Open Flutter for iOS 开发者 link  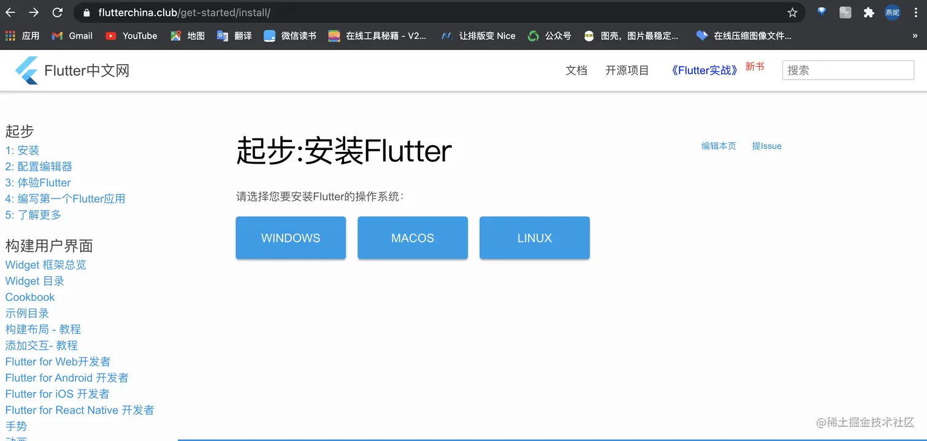point(58,394)
